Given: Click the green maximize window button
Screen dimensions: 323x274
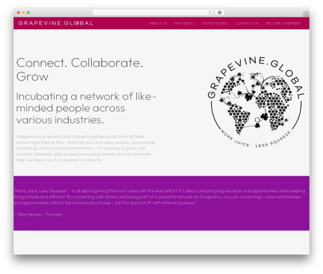Looking at the screenshot, I should coord(28,12).
